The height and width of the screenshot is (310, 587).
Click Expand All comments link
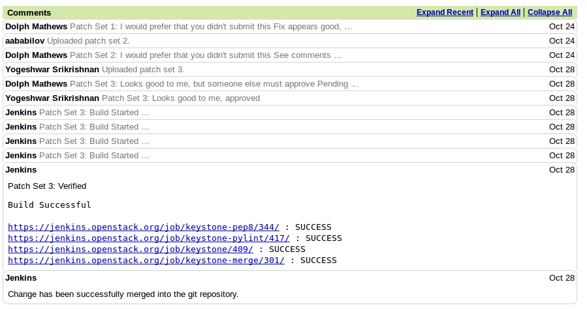coord(500,12)
